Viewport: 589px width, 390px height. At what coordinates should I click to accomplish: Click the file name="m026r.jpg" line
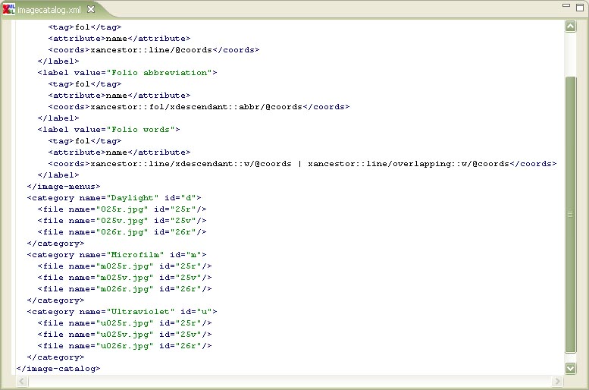(x=124, y=289)
